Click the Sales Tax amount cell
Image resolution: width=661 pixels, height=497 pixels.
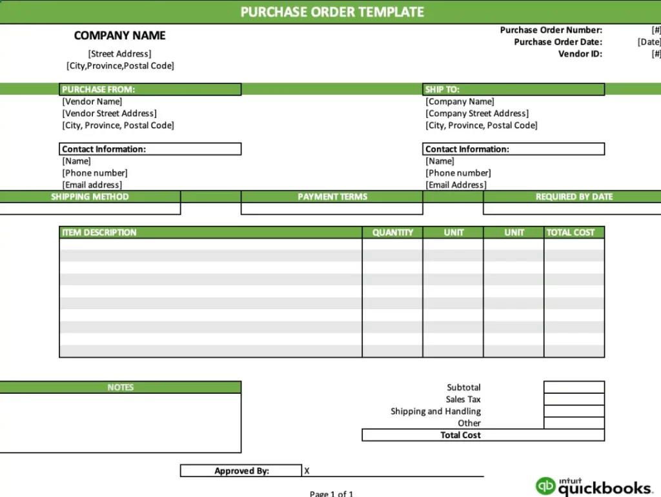click(573, 399)
